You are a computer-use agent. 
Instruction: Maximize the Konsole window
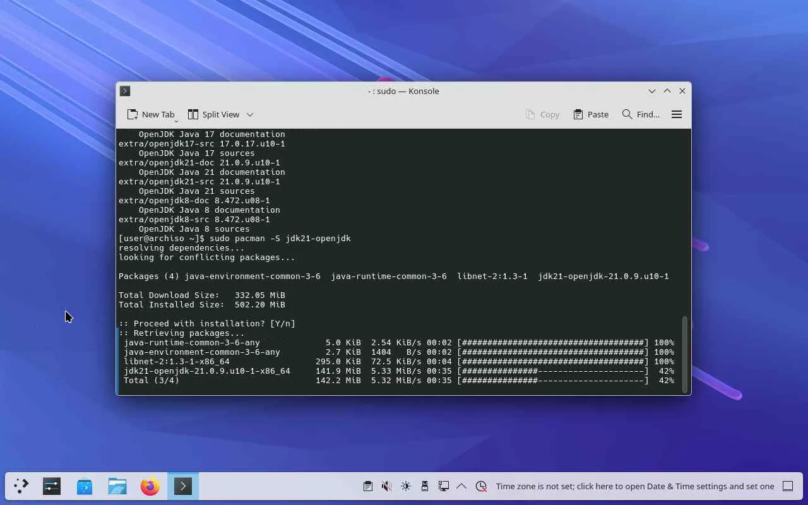(x=667, y=91)
